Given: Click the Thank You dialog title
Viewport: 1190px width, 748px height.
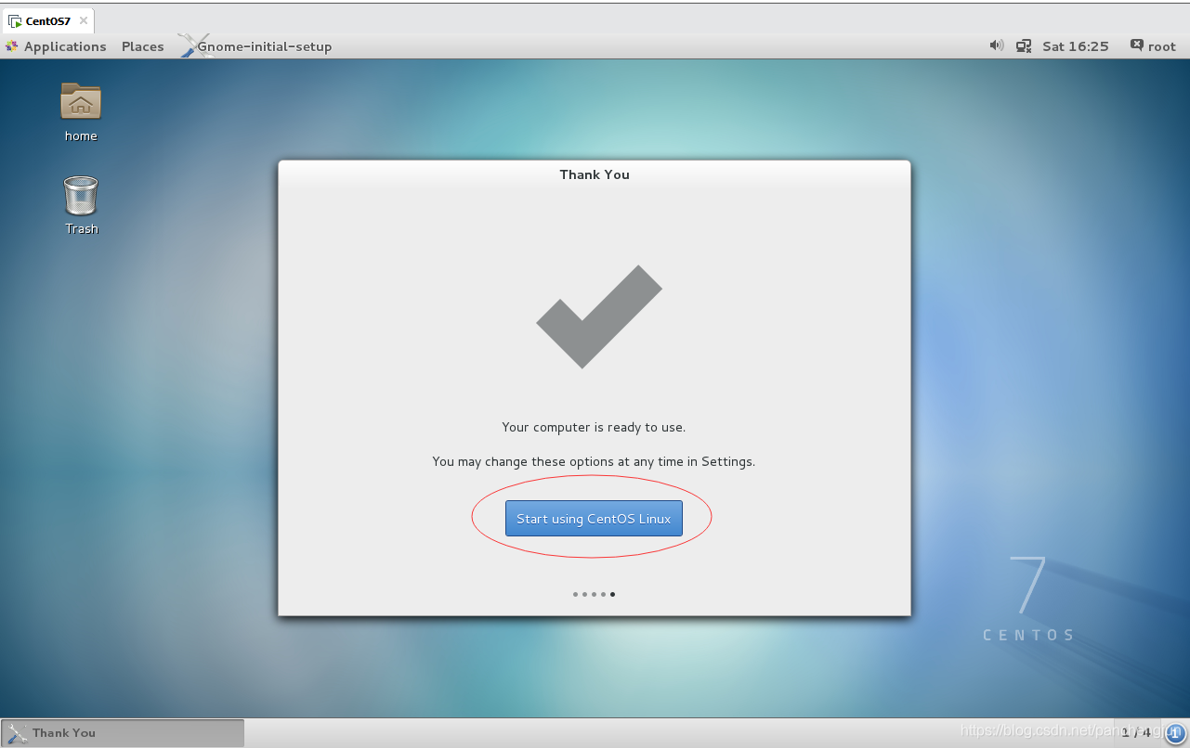Looking at the screenshot, I should click(x=595, y=174).
